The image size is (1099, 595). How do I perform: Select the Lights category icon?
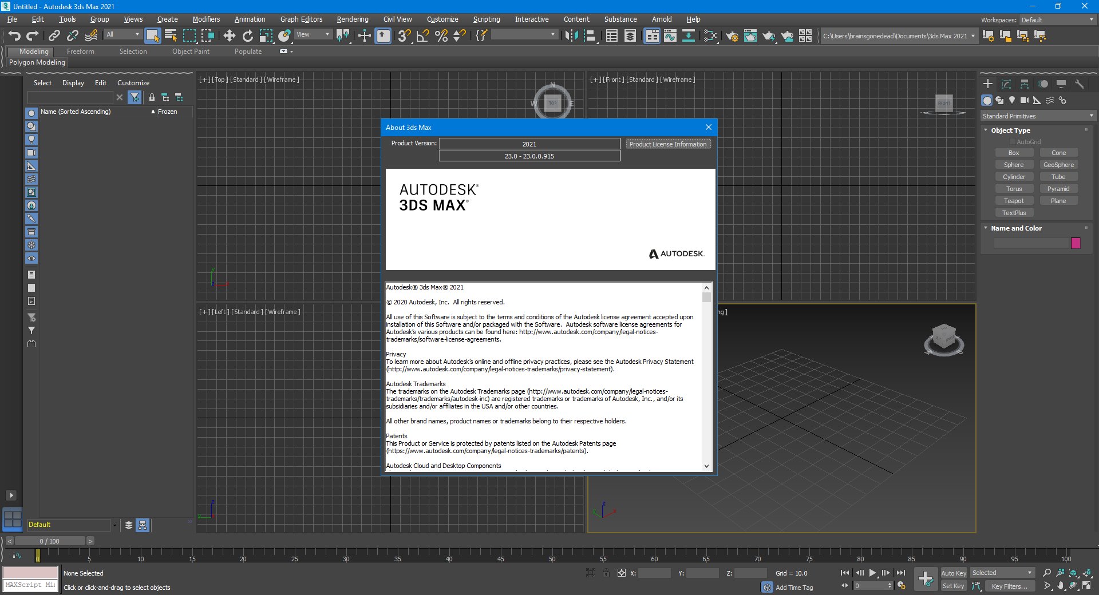(1012, 101)
